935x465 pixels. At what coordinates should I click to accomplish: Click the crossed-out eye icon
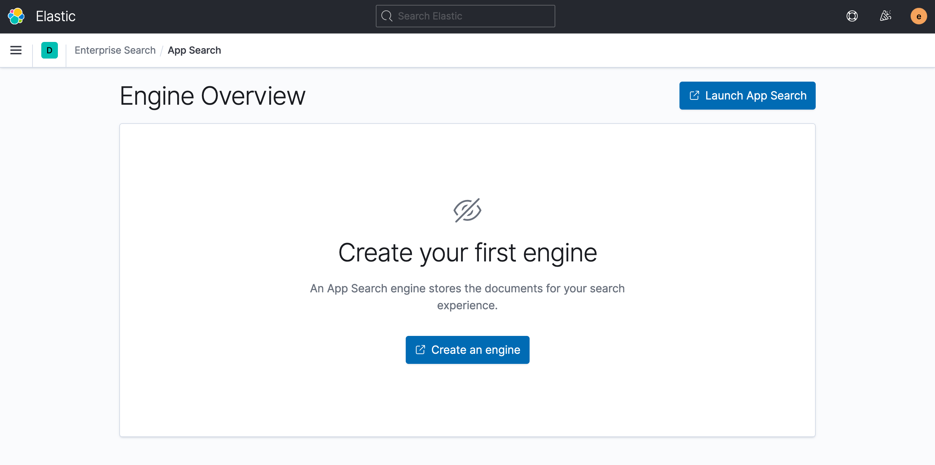(x=467, y=210)
